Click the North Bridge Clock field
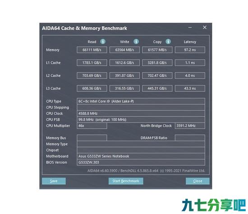 point(190,126)
